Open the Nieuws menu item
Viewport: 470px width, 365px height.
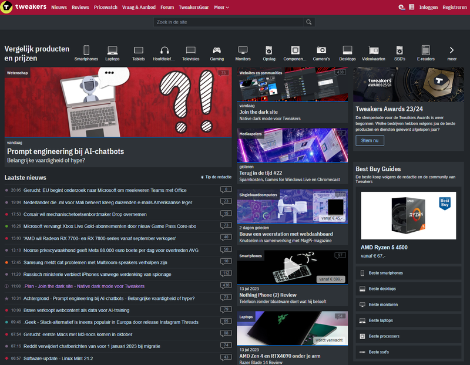coord(59,7)
